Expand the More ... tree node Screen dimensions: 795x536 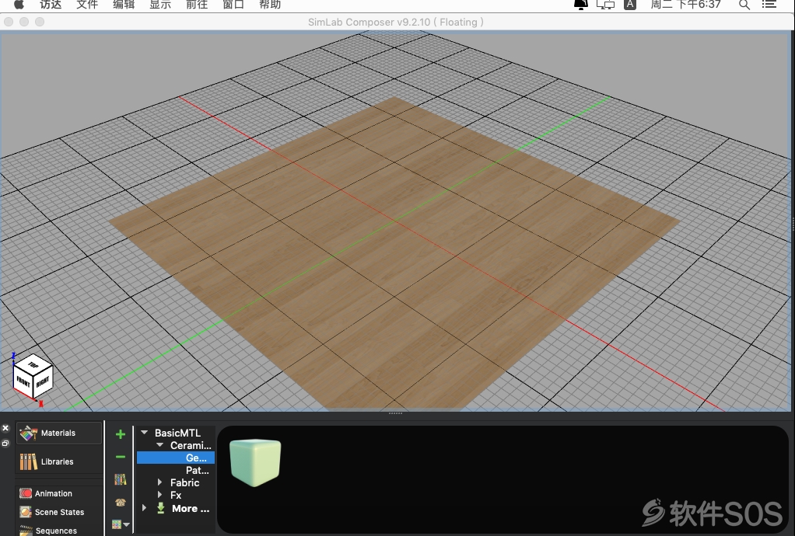[x=144, y=508]
